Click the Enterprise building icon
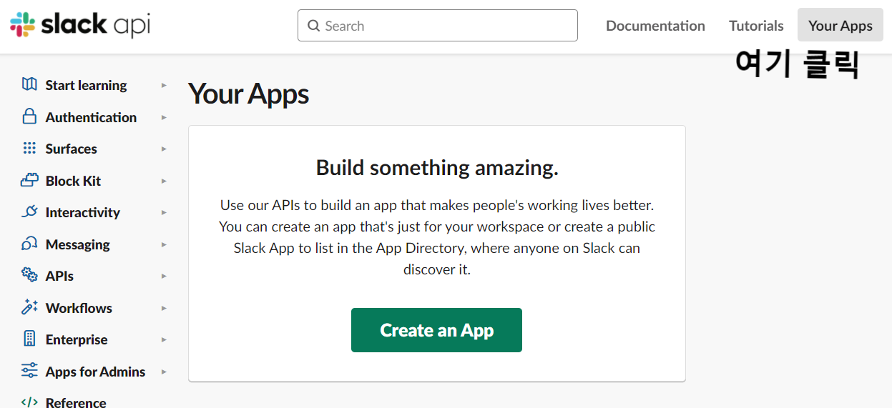The height and width of the screenshot is (408, 892). coord(29,339)
